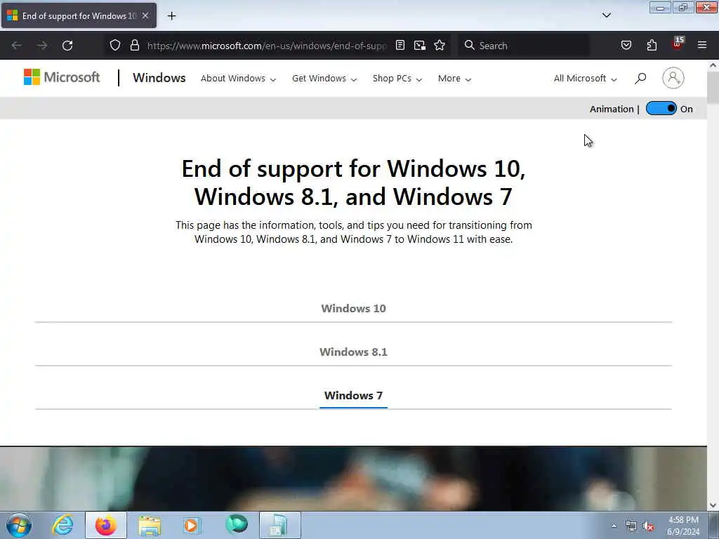Open the Extensions puzzle icon
Image resolution: width=719 pixels, height=539 pixels.
point(652,46)
